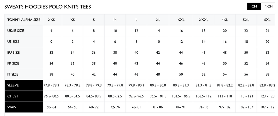This screenshot has height=116, width=278.
Task: Click the waist value 76- 81
Action: tap(136, 107)
